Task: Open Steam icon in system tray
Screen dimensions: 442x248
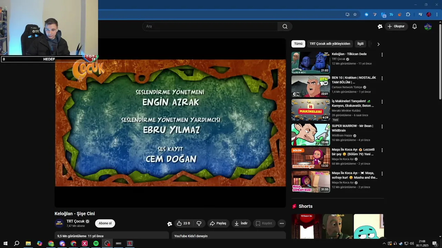Action: (401, 244)
